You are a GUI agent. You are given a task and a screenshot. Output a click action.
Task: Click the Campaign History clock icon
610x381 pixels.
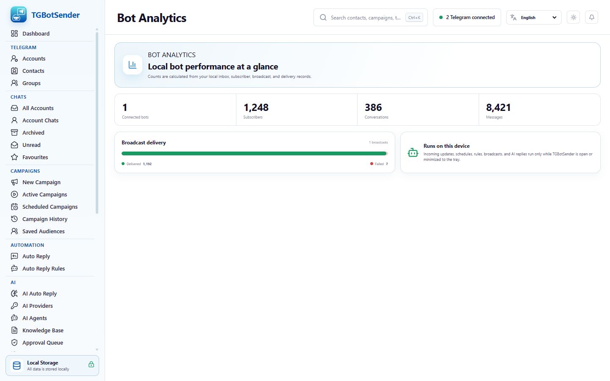(14, 219)
